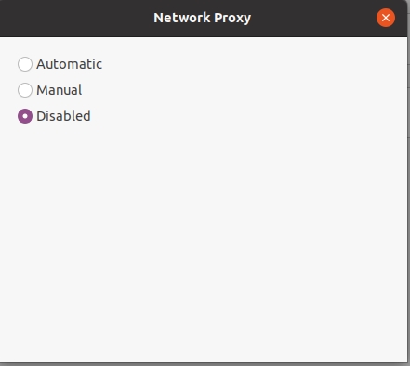Click the dark header bar left of title
Viewport: 410px width, 366px height.
click(x=77, y=18)
